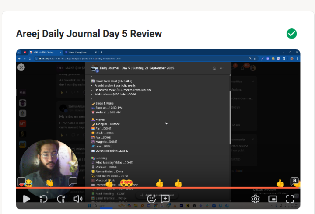Screen dimensions: 315x214
Task: Toggle picture-in-picture mode
Action: 273,199
